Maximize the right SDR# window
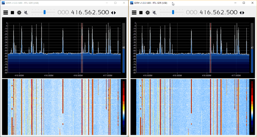The width and height of the screenshot is (257, 137). click(244, 3)
